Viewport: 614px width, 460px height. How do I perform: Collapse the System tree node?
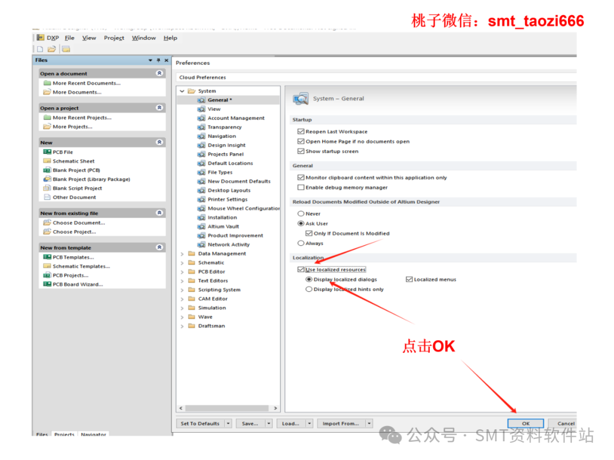point(182,90)
